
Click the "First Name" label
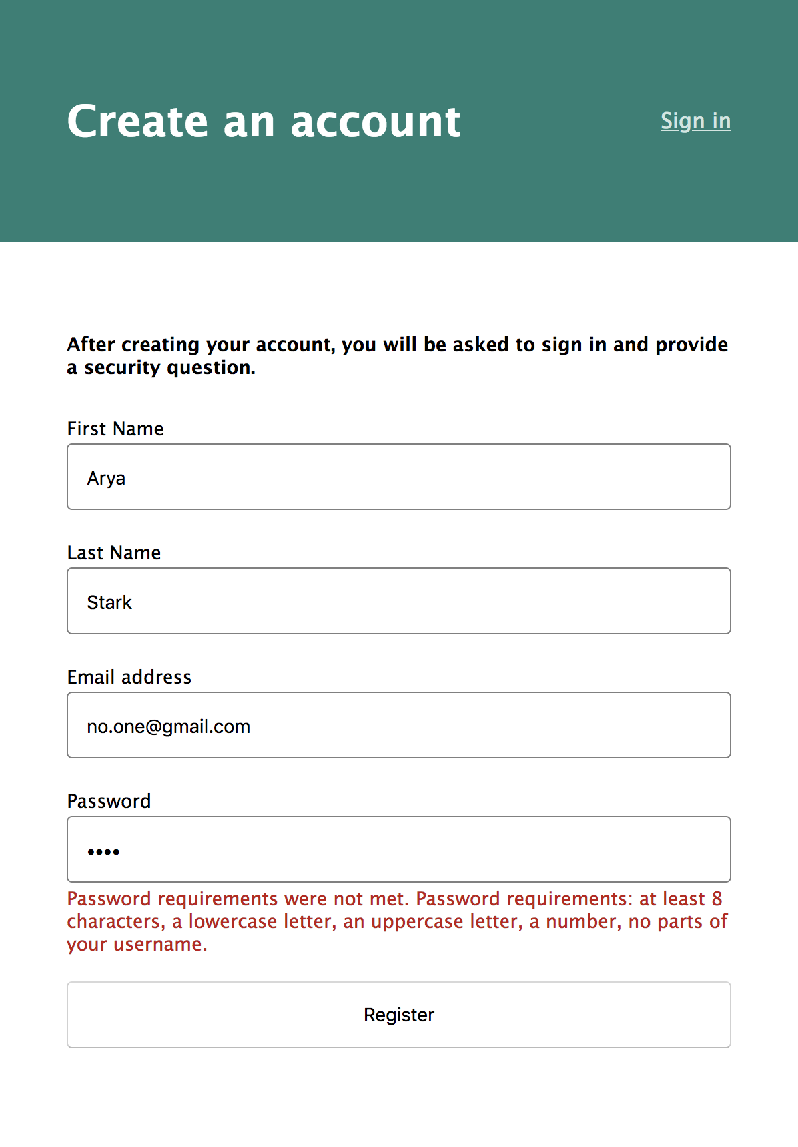click(115, 429)
